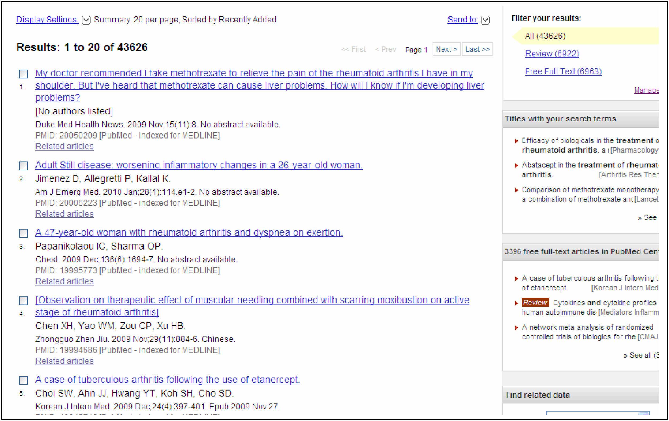Tick checkbox for 47-year-old woman article
The height and width of the screenshot is (421, 669).
click(23, 233)
